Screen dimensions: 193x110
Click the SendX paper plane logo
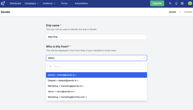3,3
